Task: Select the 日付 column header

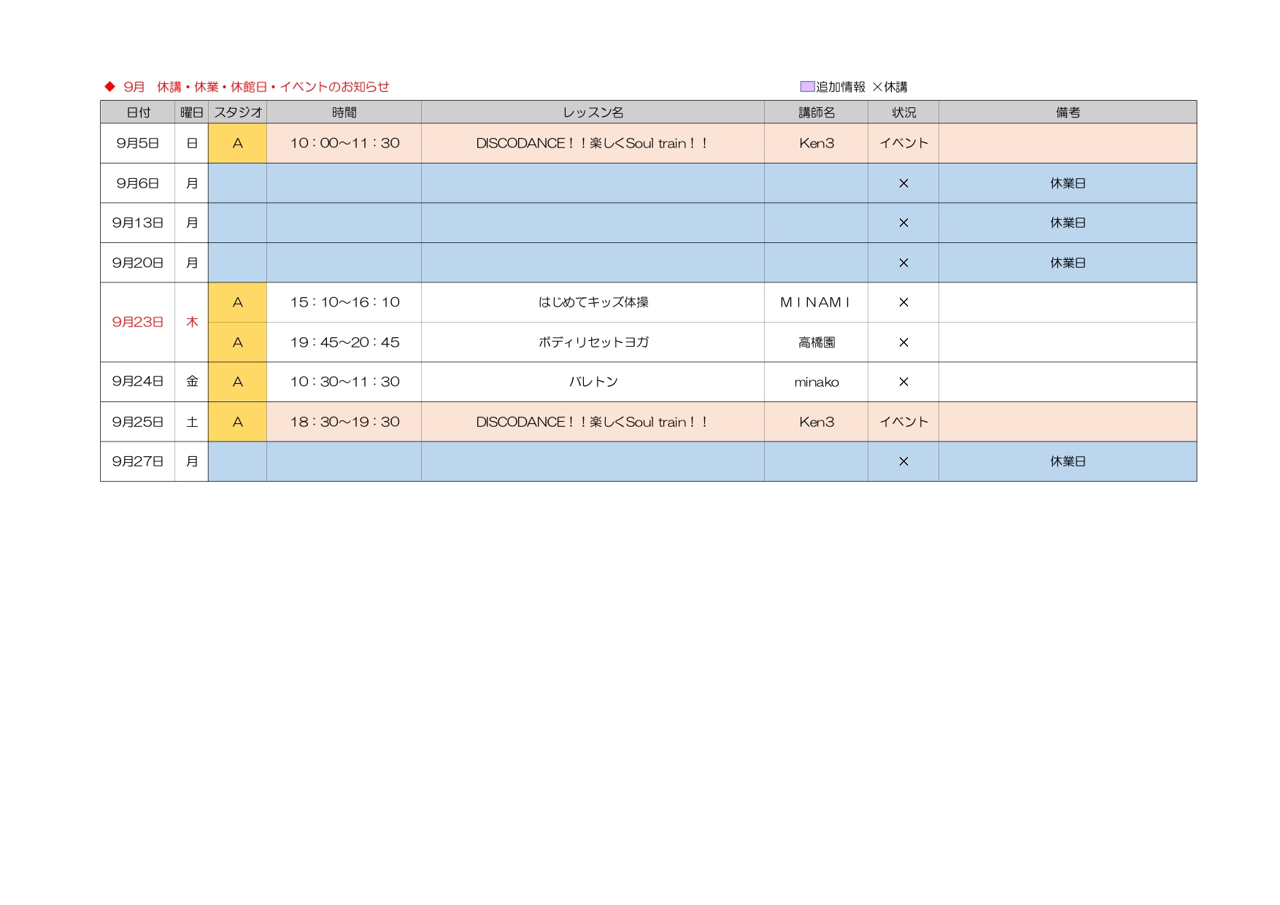Action: [138, 112]
